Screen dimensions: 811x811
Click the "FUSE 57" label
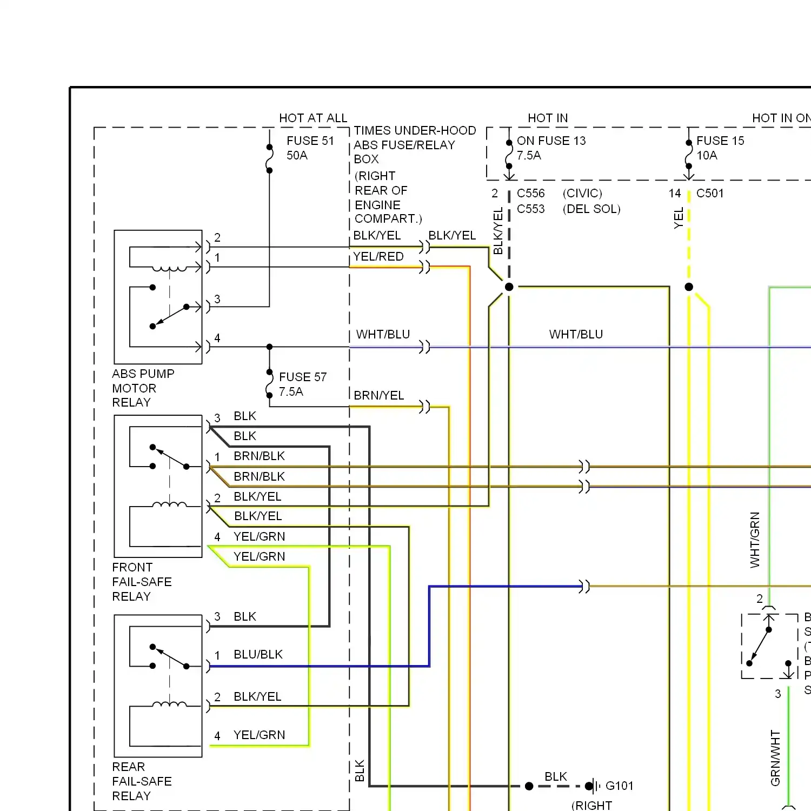coord(303,377)
